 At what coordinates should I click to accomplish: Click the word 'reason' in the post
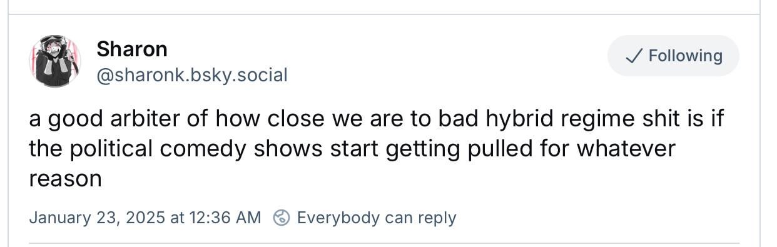[x=65, y=179]
